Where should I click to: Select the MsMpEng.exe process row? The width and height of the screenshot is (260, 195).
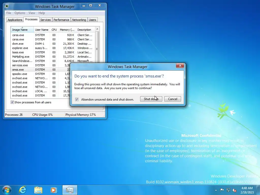(x=53, y=57)
